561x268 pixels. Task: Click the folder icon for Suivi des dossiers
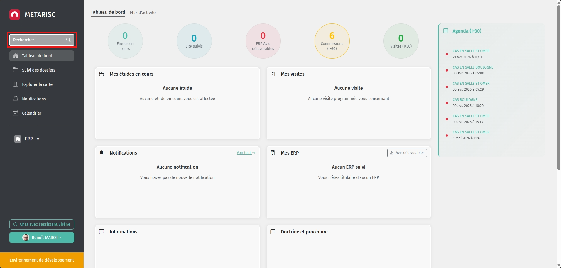16,70
